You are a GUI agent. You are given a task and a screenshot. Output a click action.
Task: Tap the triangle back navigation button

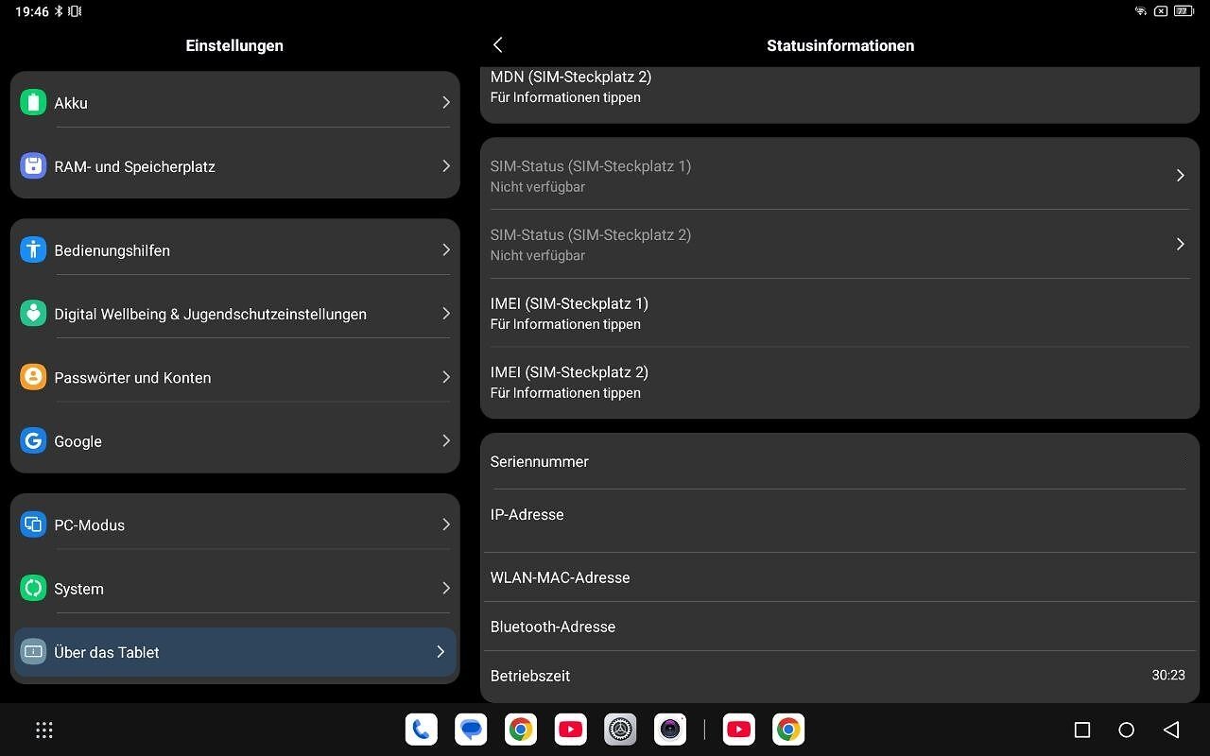tap(1171, 730)
